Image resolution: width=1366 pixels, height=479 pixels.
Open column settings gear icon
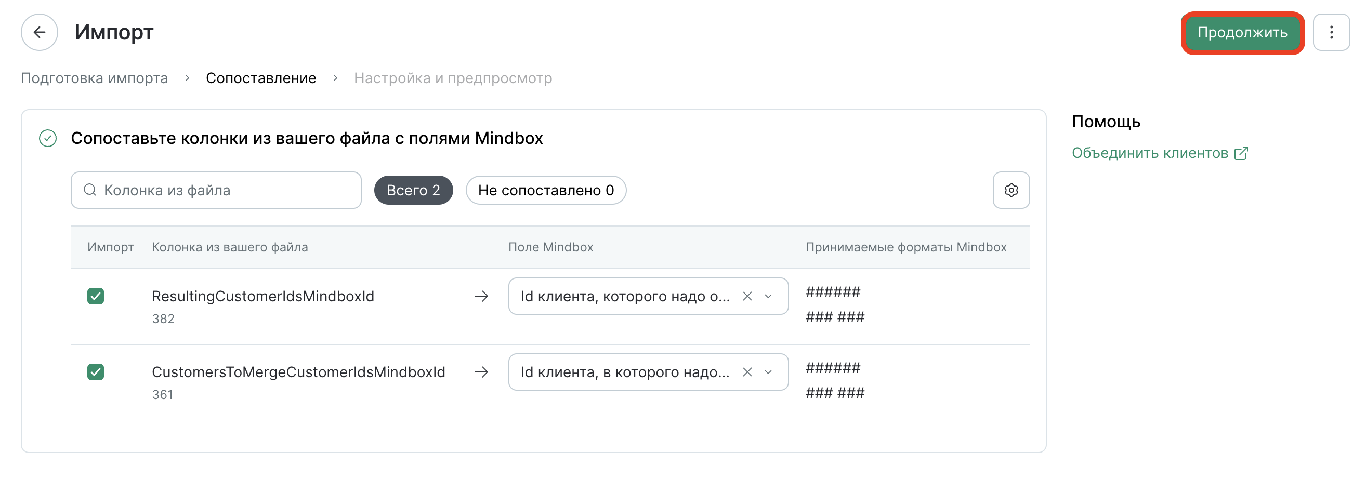point(1010,190)
